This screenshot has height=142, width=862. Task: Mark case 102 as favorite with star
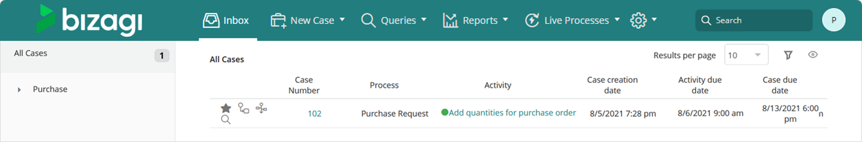click(226, 108)
